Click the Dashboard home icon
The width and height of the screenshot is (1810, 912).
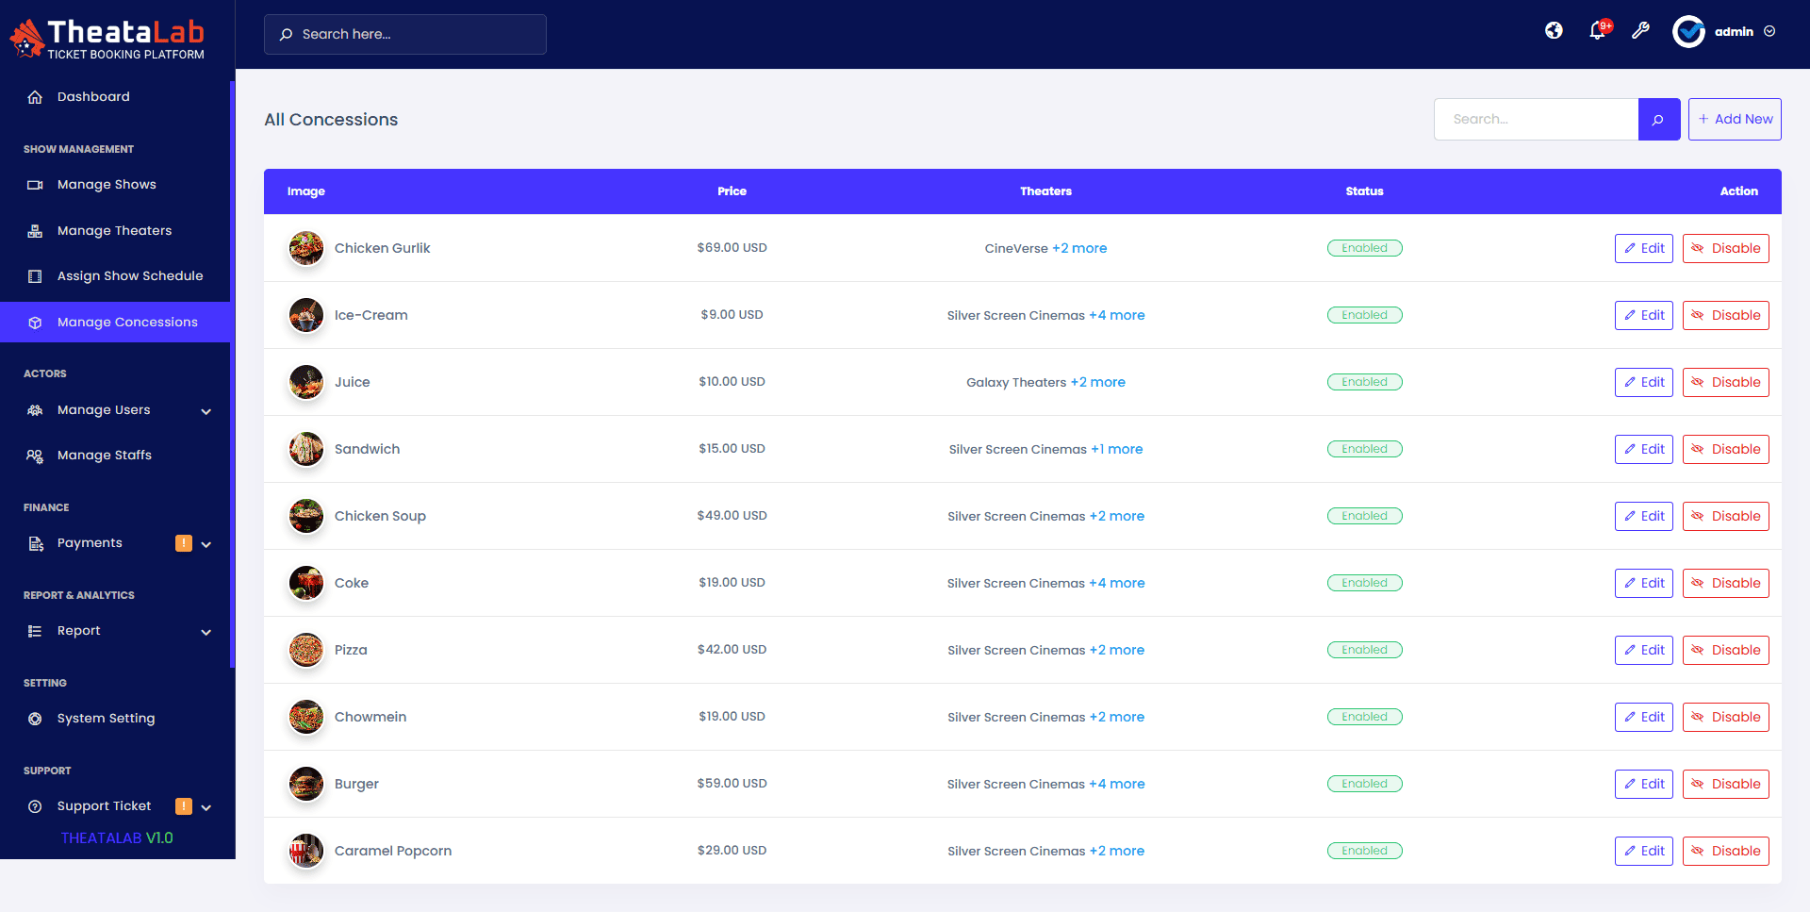pyautogui.click(x=35, y=97)
